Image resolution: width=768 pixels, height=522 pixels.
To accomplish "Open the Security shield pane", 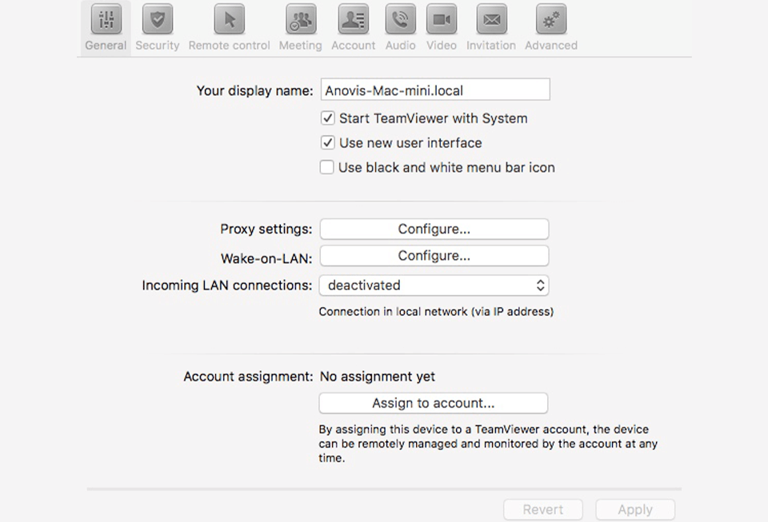I will 158,28.
